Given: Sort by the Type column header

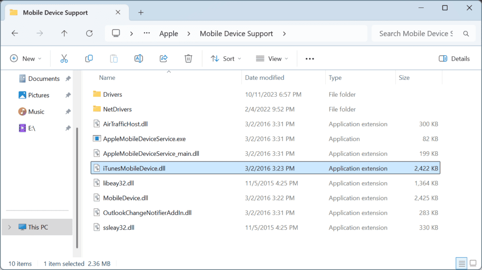Looking at the screenshot, I should pyautogui.click(x=335, y=77).
